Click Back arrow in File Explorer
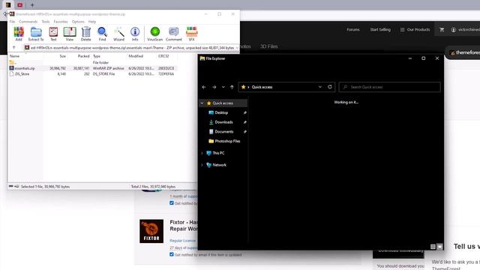 (x=204, y=87)
